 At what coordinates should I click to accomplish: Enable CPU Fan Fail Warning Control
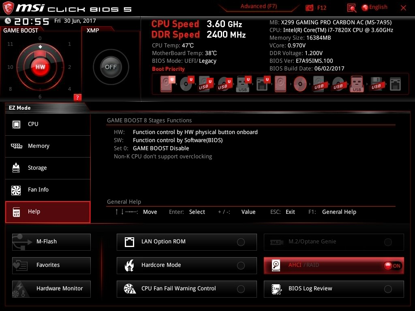tap(241, 289)
